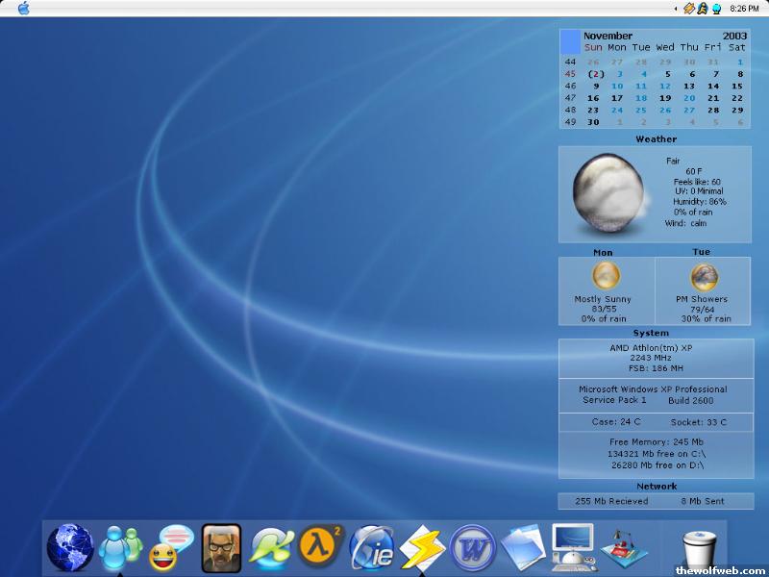Open Winamp lightning bolt icon

click(422, 548)
